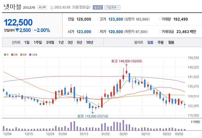This screenshot has height=138, width=202.
Task: Click the 12/04 date axis label
Action: 7,134
